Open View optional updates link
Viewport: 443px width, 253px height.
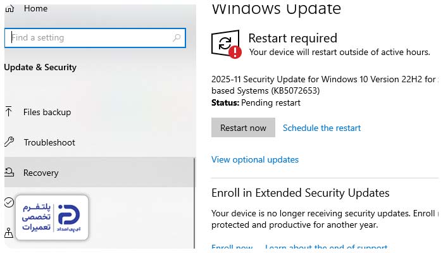point(254,159)
